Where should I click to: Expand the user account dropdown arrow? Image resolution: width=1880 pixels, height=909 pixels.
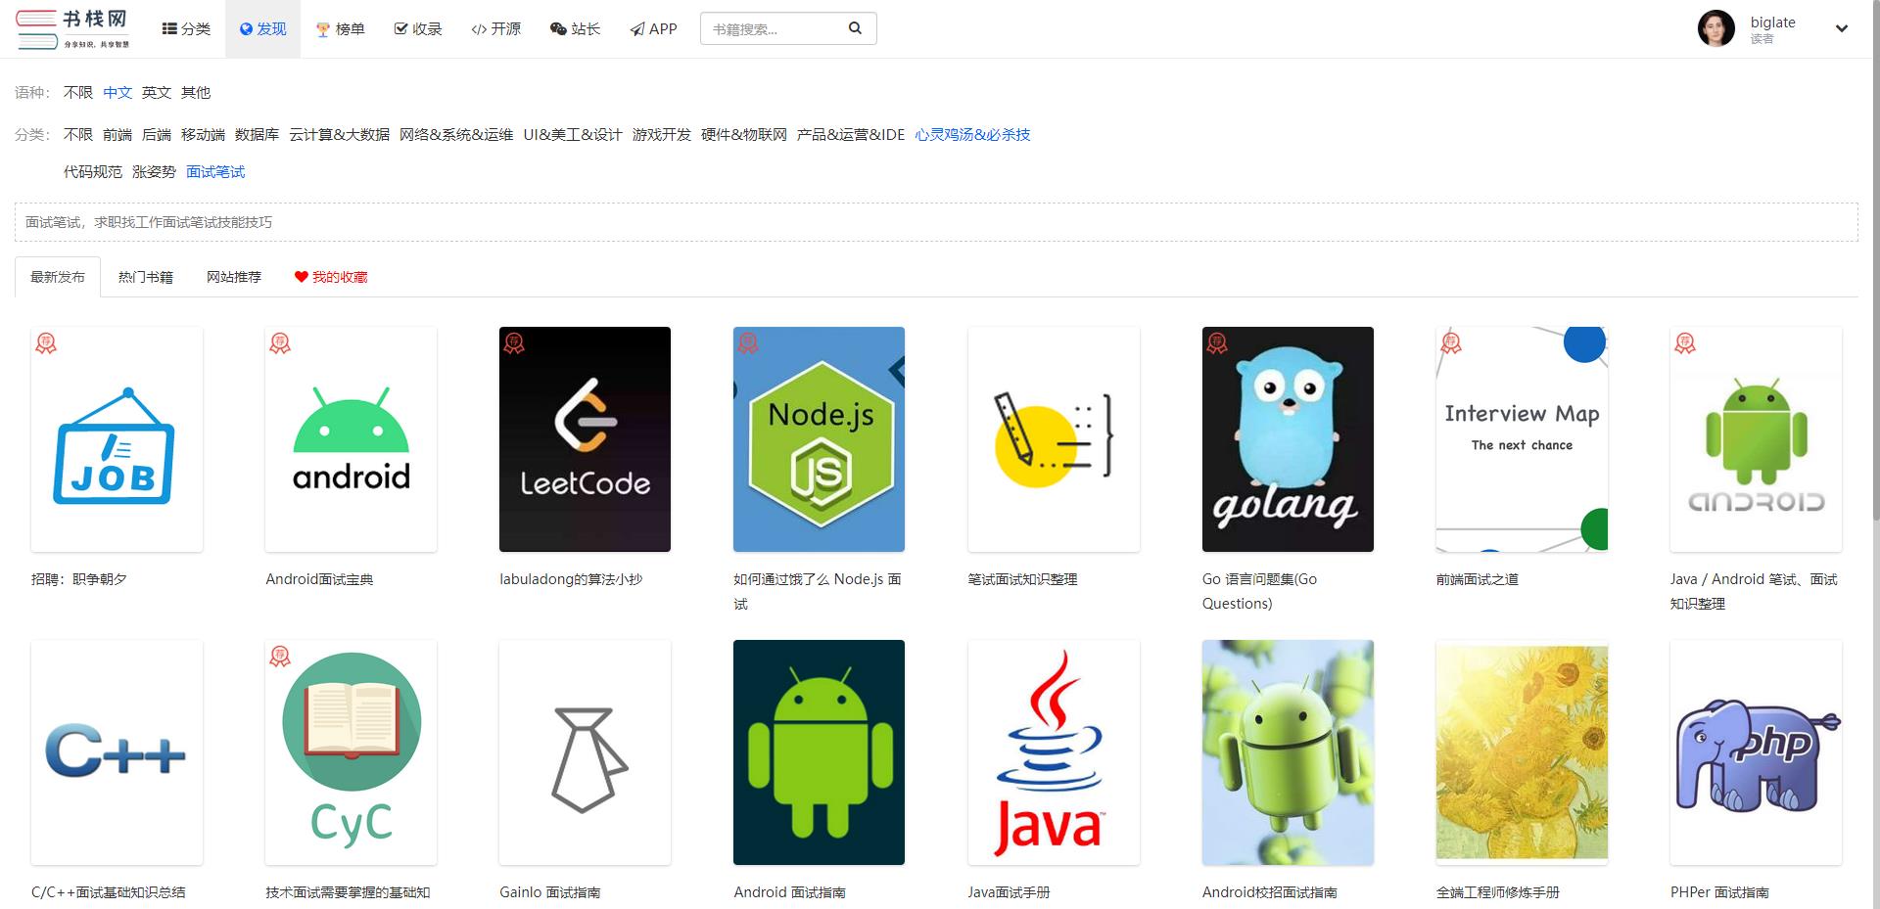pos(1841,29)
